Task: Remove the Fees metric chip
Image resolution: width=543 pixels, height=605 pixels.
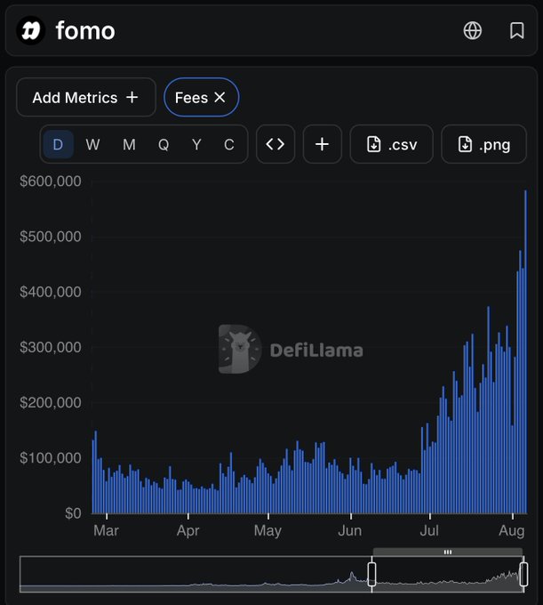Action: tap(220, 97)
